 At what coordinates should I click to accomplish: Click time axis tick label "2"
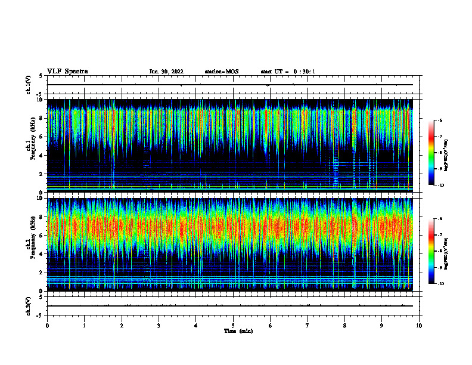pos(122,326)
